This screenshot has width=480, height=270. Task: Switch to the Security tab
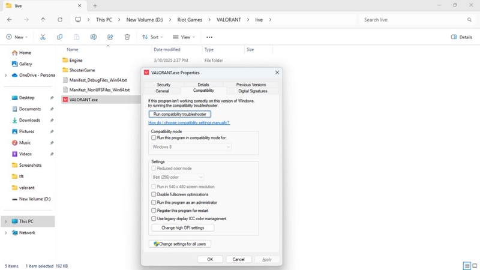tap(163, 85)
